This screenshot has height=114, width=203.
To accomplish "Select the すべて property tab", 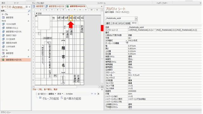I will (x=134, y=23).
